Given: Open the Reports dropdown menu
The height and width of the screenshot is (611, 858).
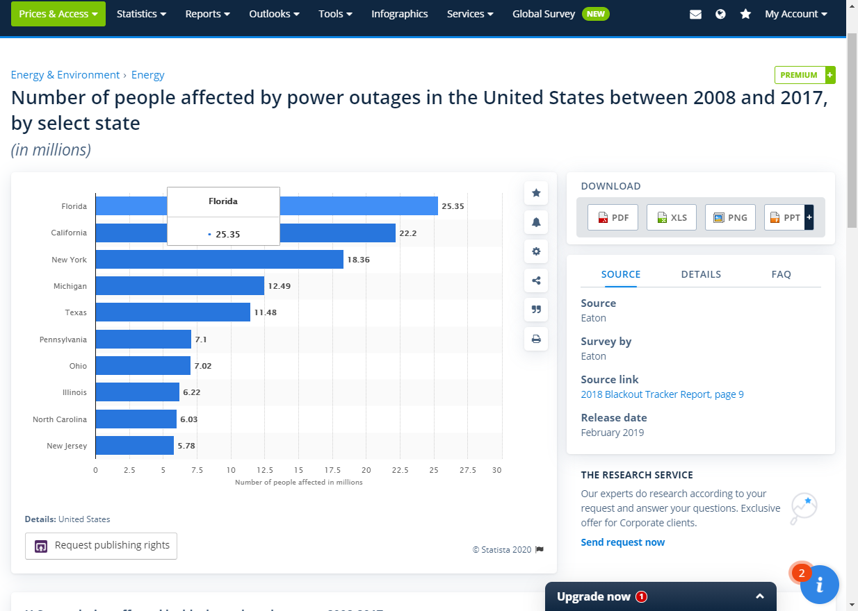Looking at the screenshot, I should coord(207,13).
